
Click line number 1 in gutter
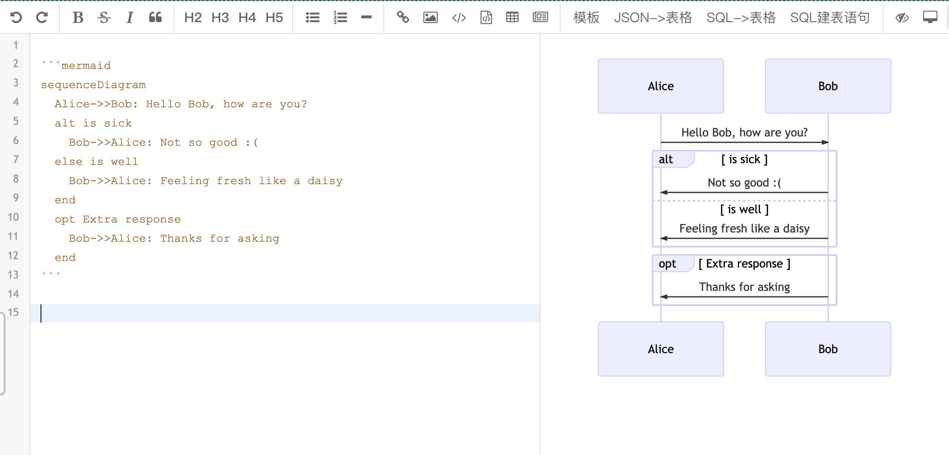[x=15, y=45]
